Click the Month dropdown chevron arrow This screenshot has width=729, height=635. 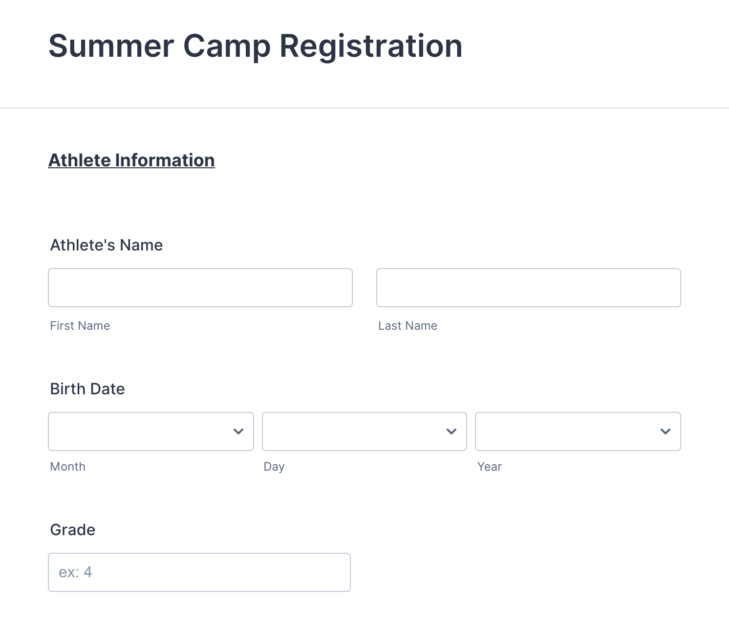click(x=238, y=431)
